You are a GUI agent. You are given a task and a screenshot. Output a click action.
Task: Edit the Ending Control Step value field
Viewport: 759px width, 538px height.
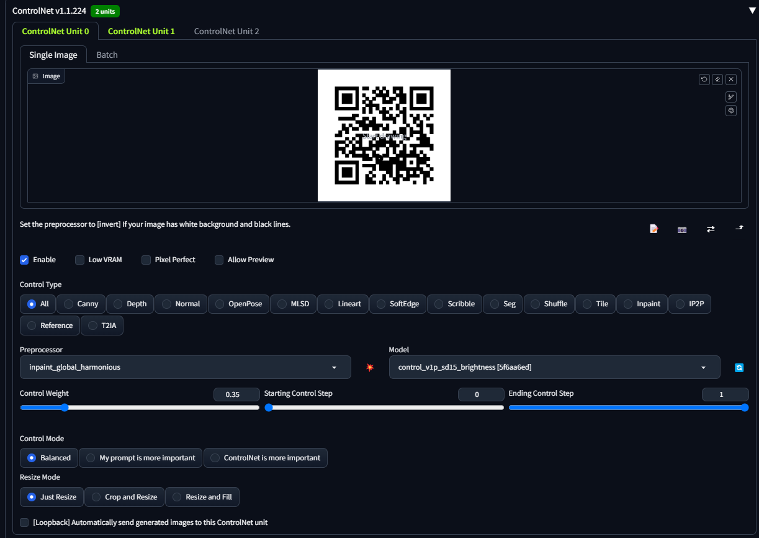click(725, 394)
